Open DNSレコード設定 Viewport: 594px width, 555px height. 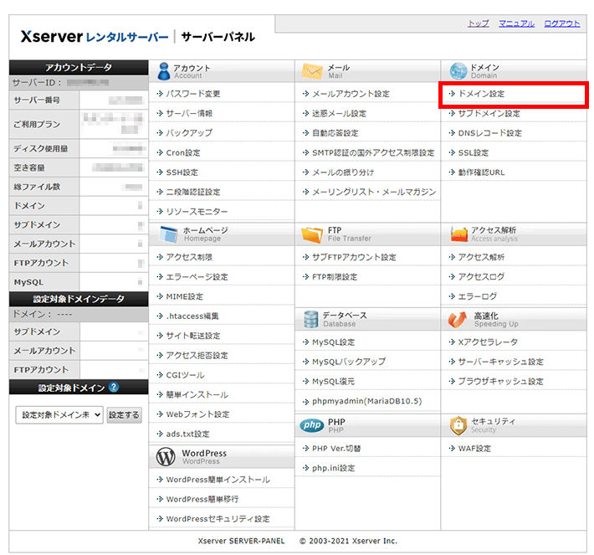489,133
